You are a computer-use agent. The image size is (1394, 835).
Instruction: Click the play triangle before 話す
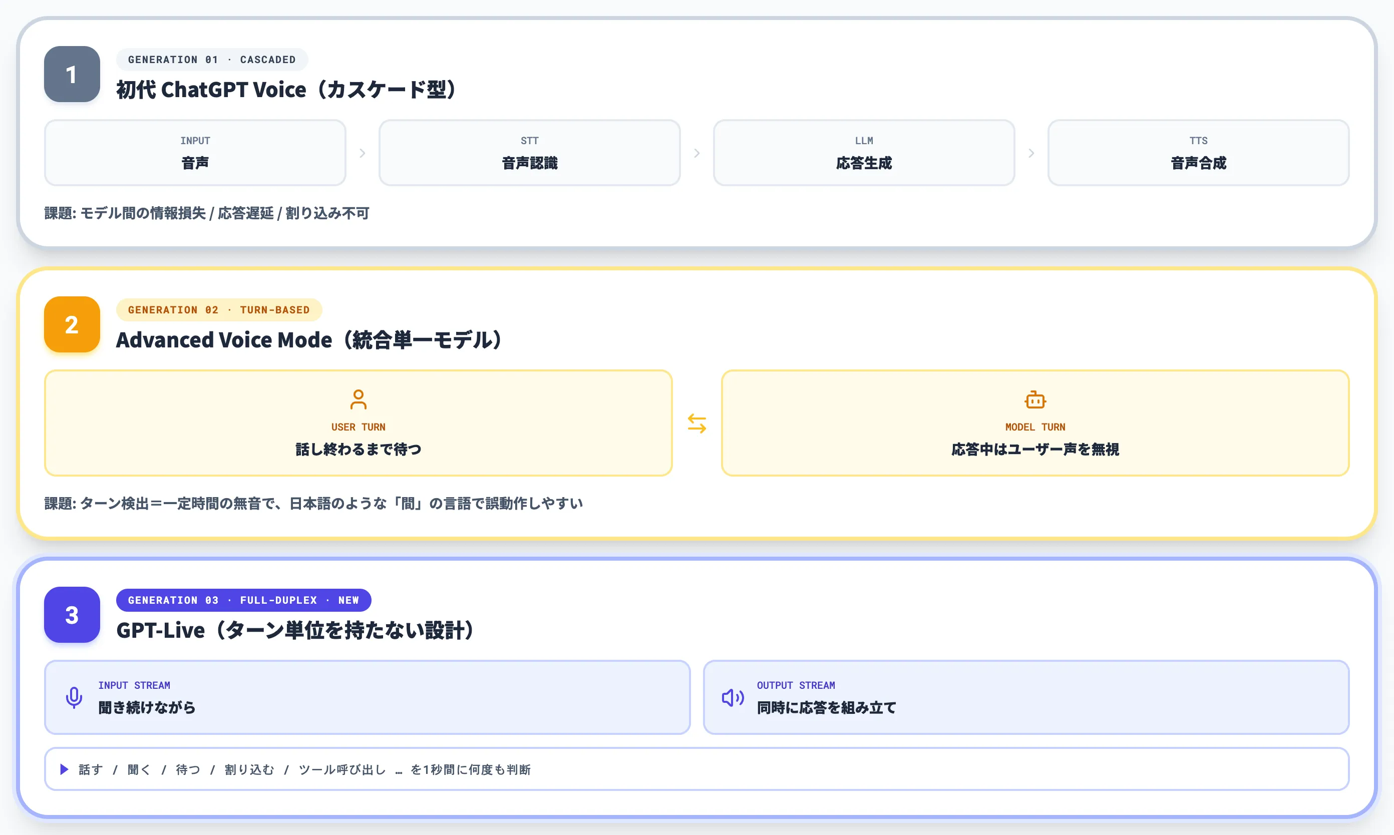pyautogui.click(x=64, y=769)
